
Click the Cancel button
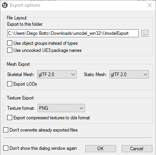click(137, 149)
